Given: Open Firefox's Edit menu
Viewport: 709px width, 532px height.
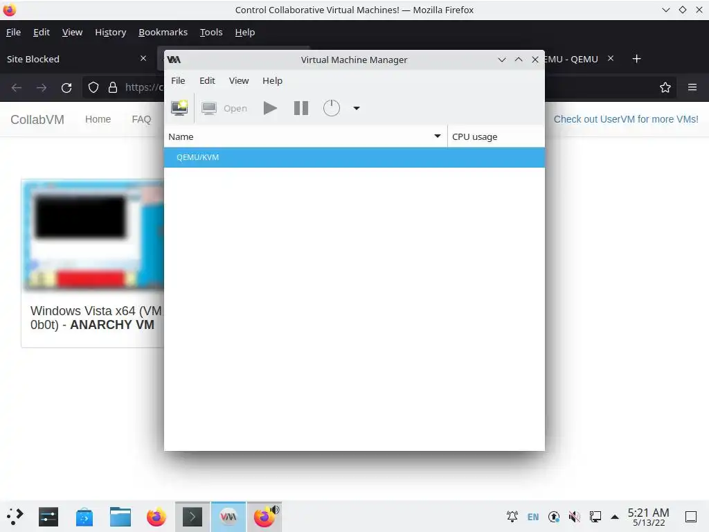Looking at the screenshot, I should point(41,32).
